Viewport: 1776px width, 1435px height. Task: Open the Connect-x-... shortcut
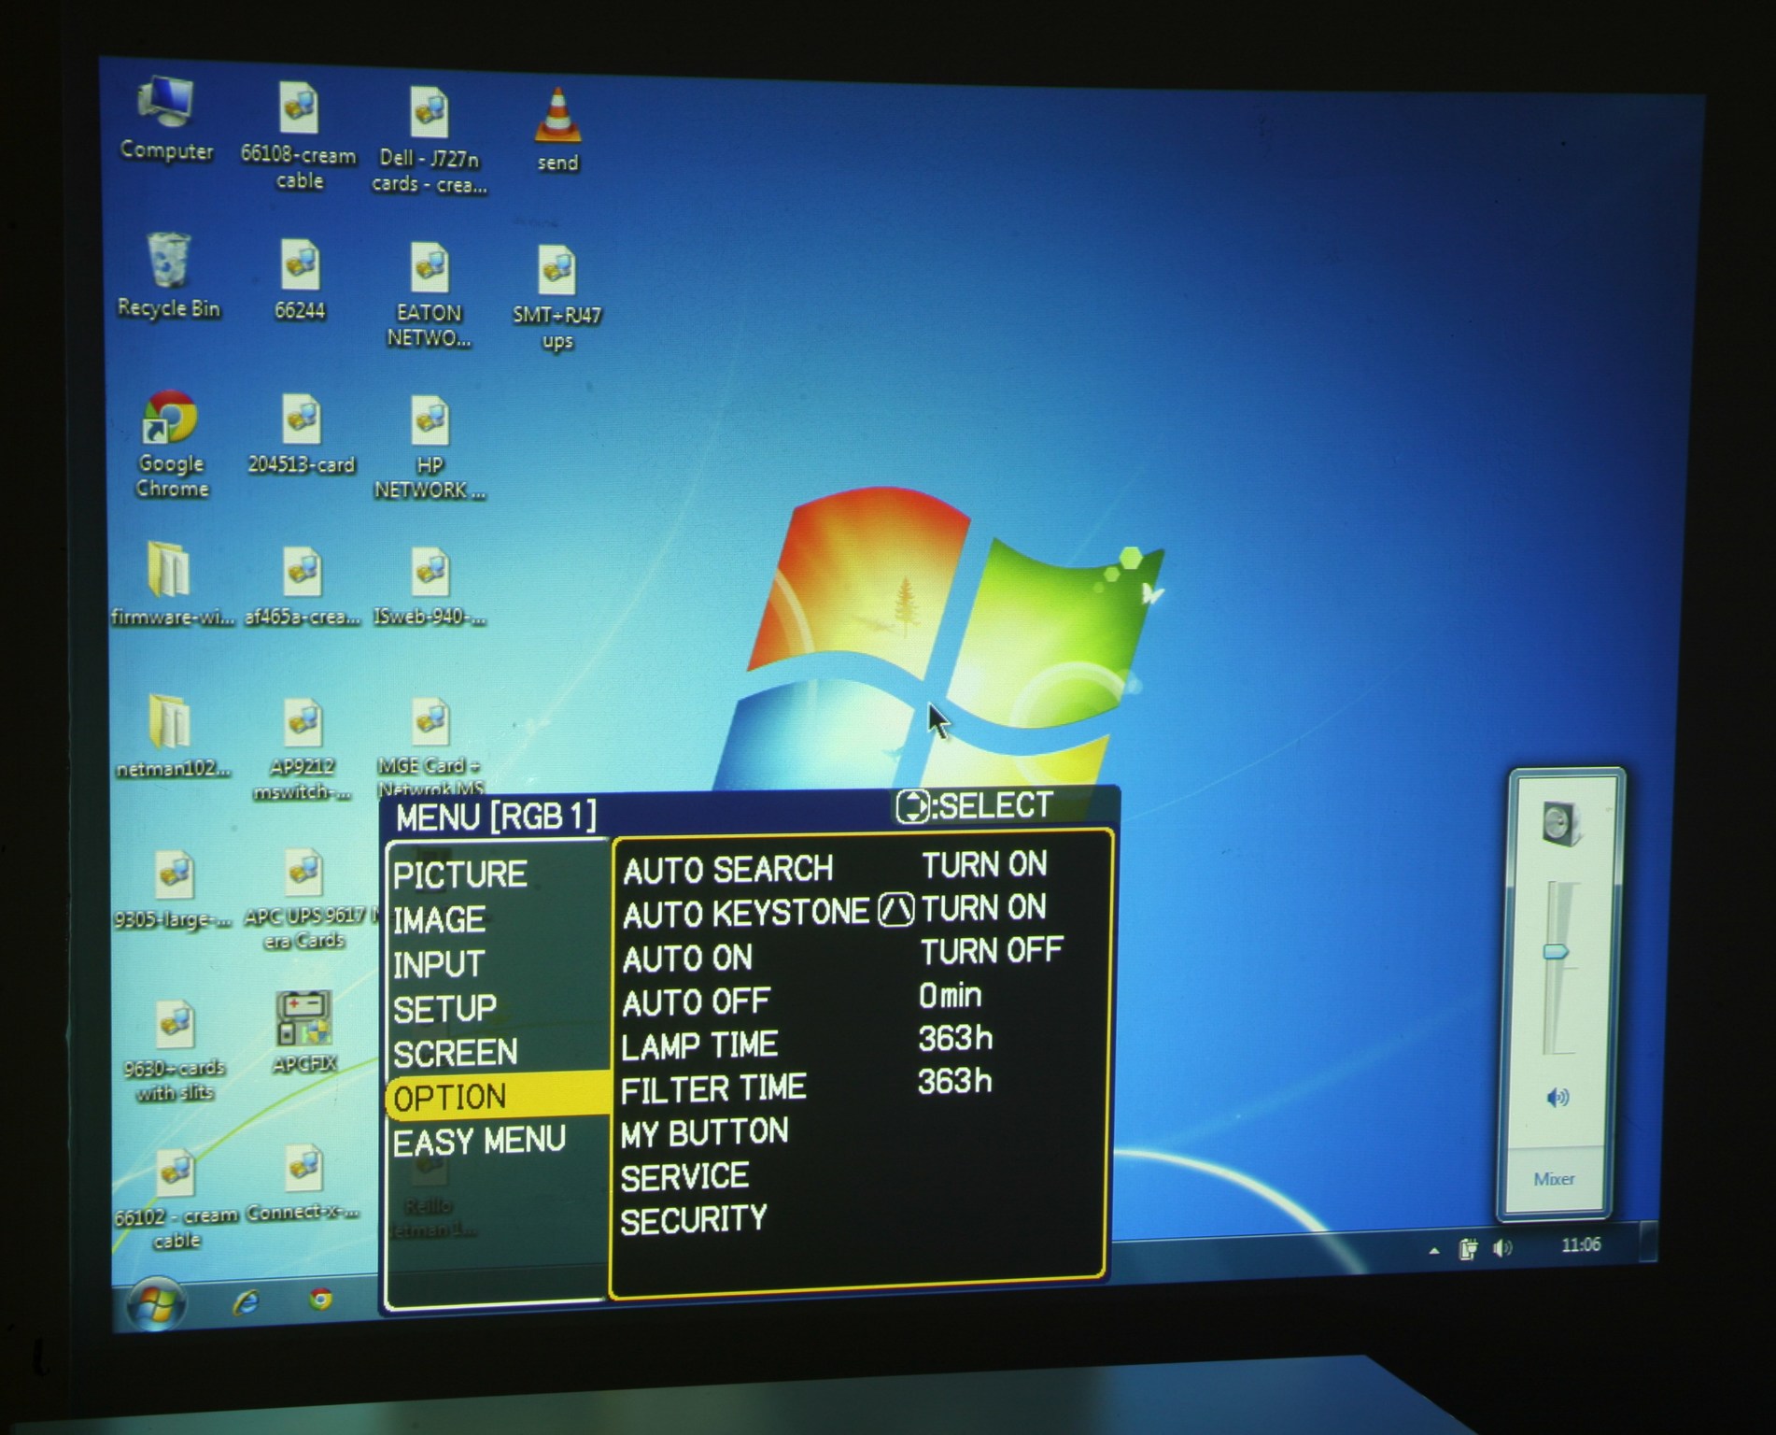[x=303, y=1183]
